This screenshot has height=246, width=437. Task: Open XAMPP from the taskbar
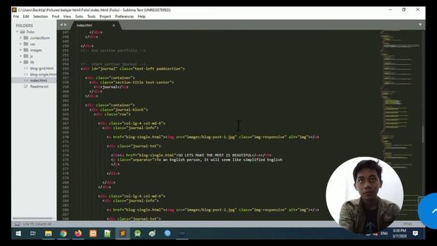(93, 234)
